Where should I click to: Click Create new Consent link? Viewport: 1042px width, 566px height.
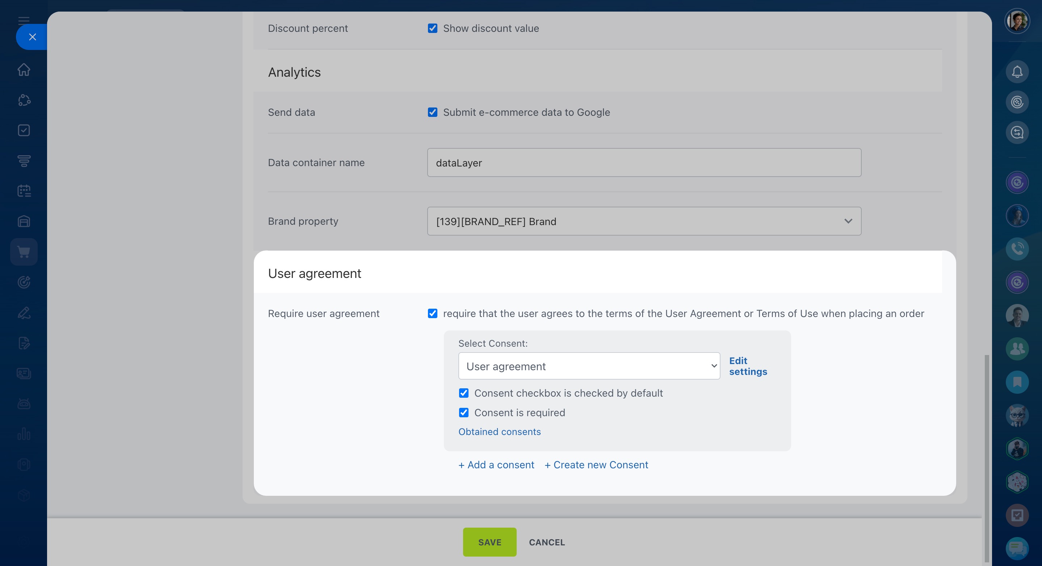tap(596, 465)
